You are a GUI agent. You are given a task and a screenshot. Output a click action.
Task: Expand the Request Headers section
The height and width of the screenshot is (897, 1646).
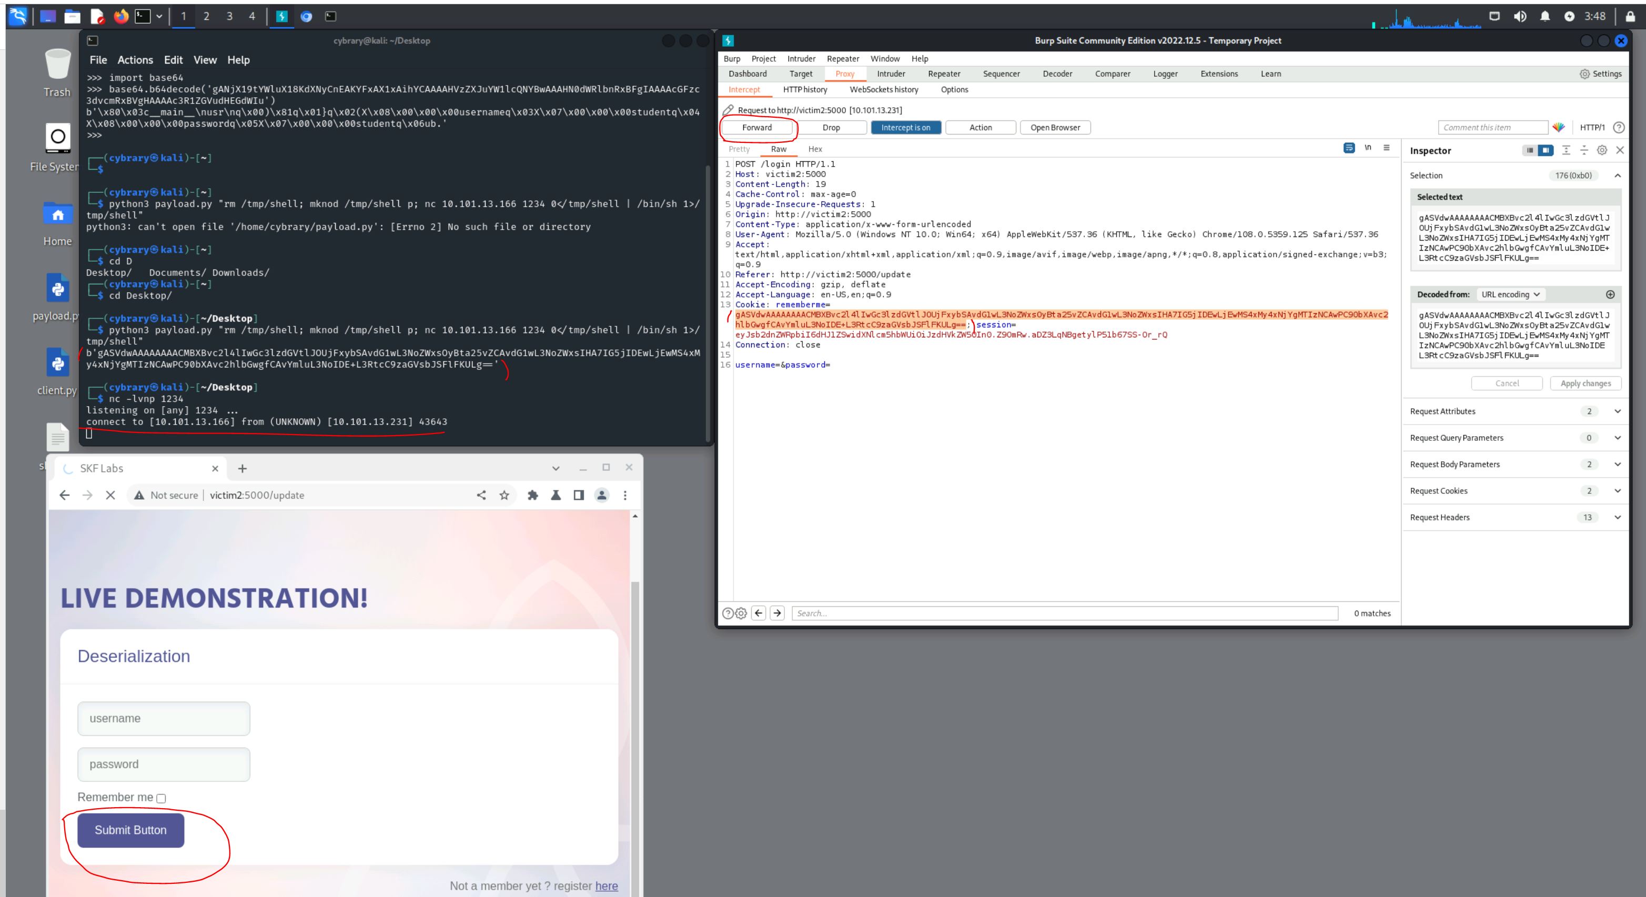click(x=1617, y=517)
